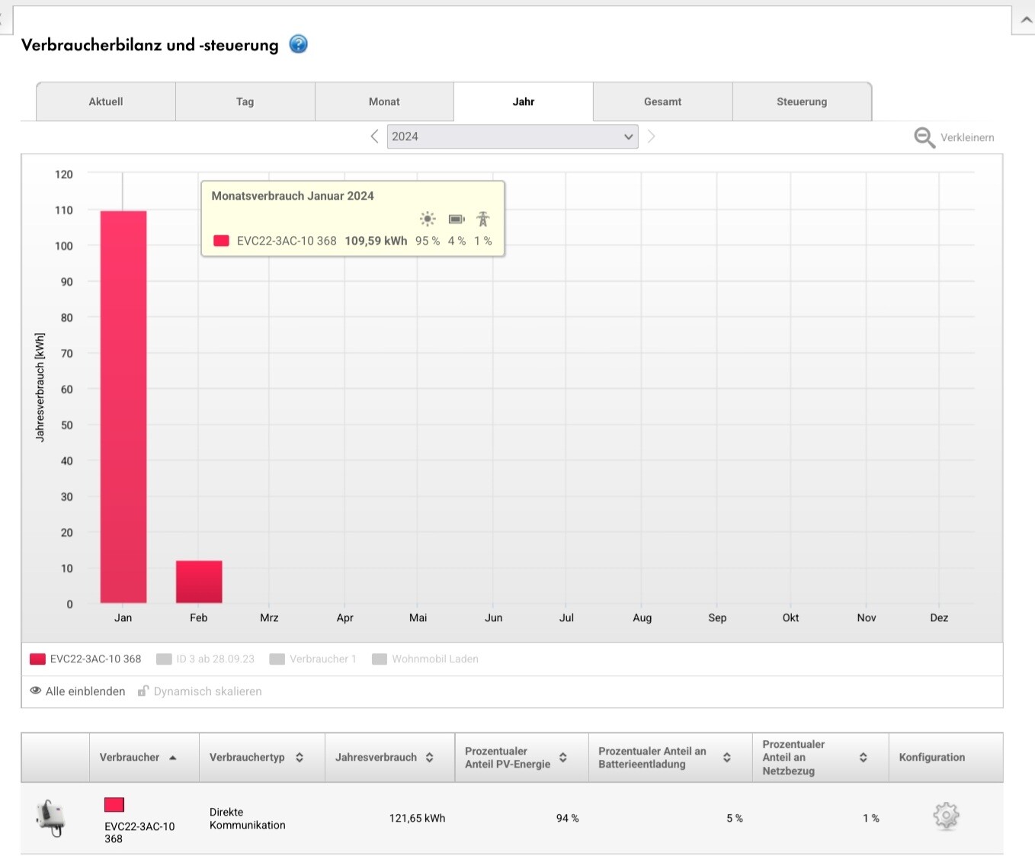This screenshot has width=1035, height=856.
Task: Toggle Wohnmobil Laden legend series
Action: 425,659
